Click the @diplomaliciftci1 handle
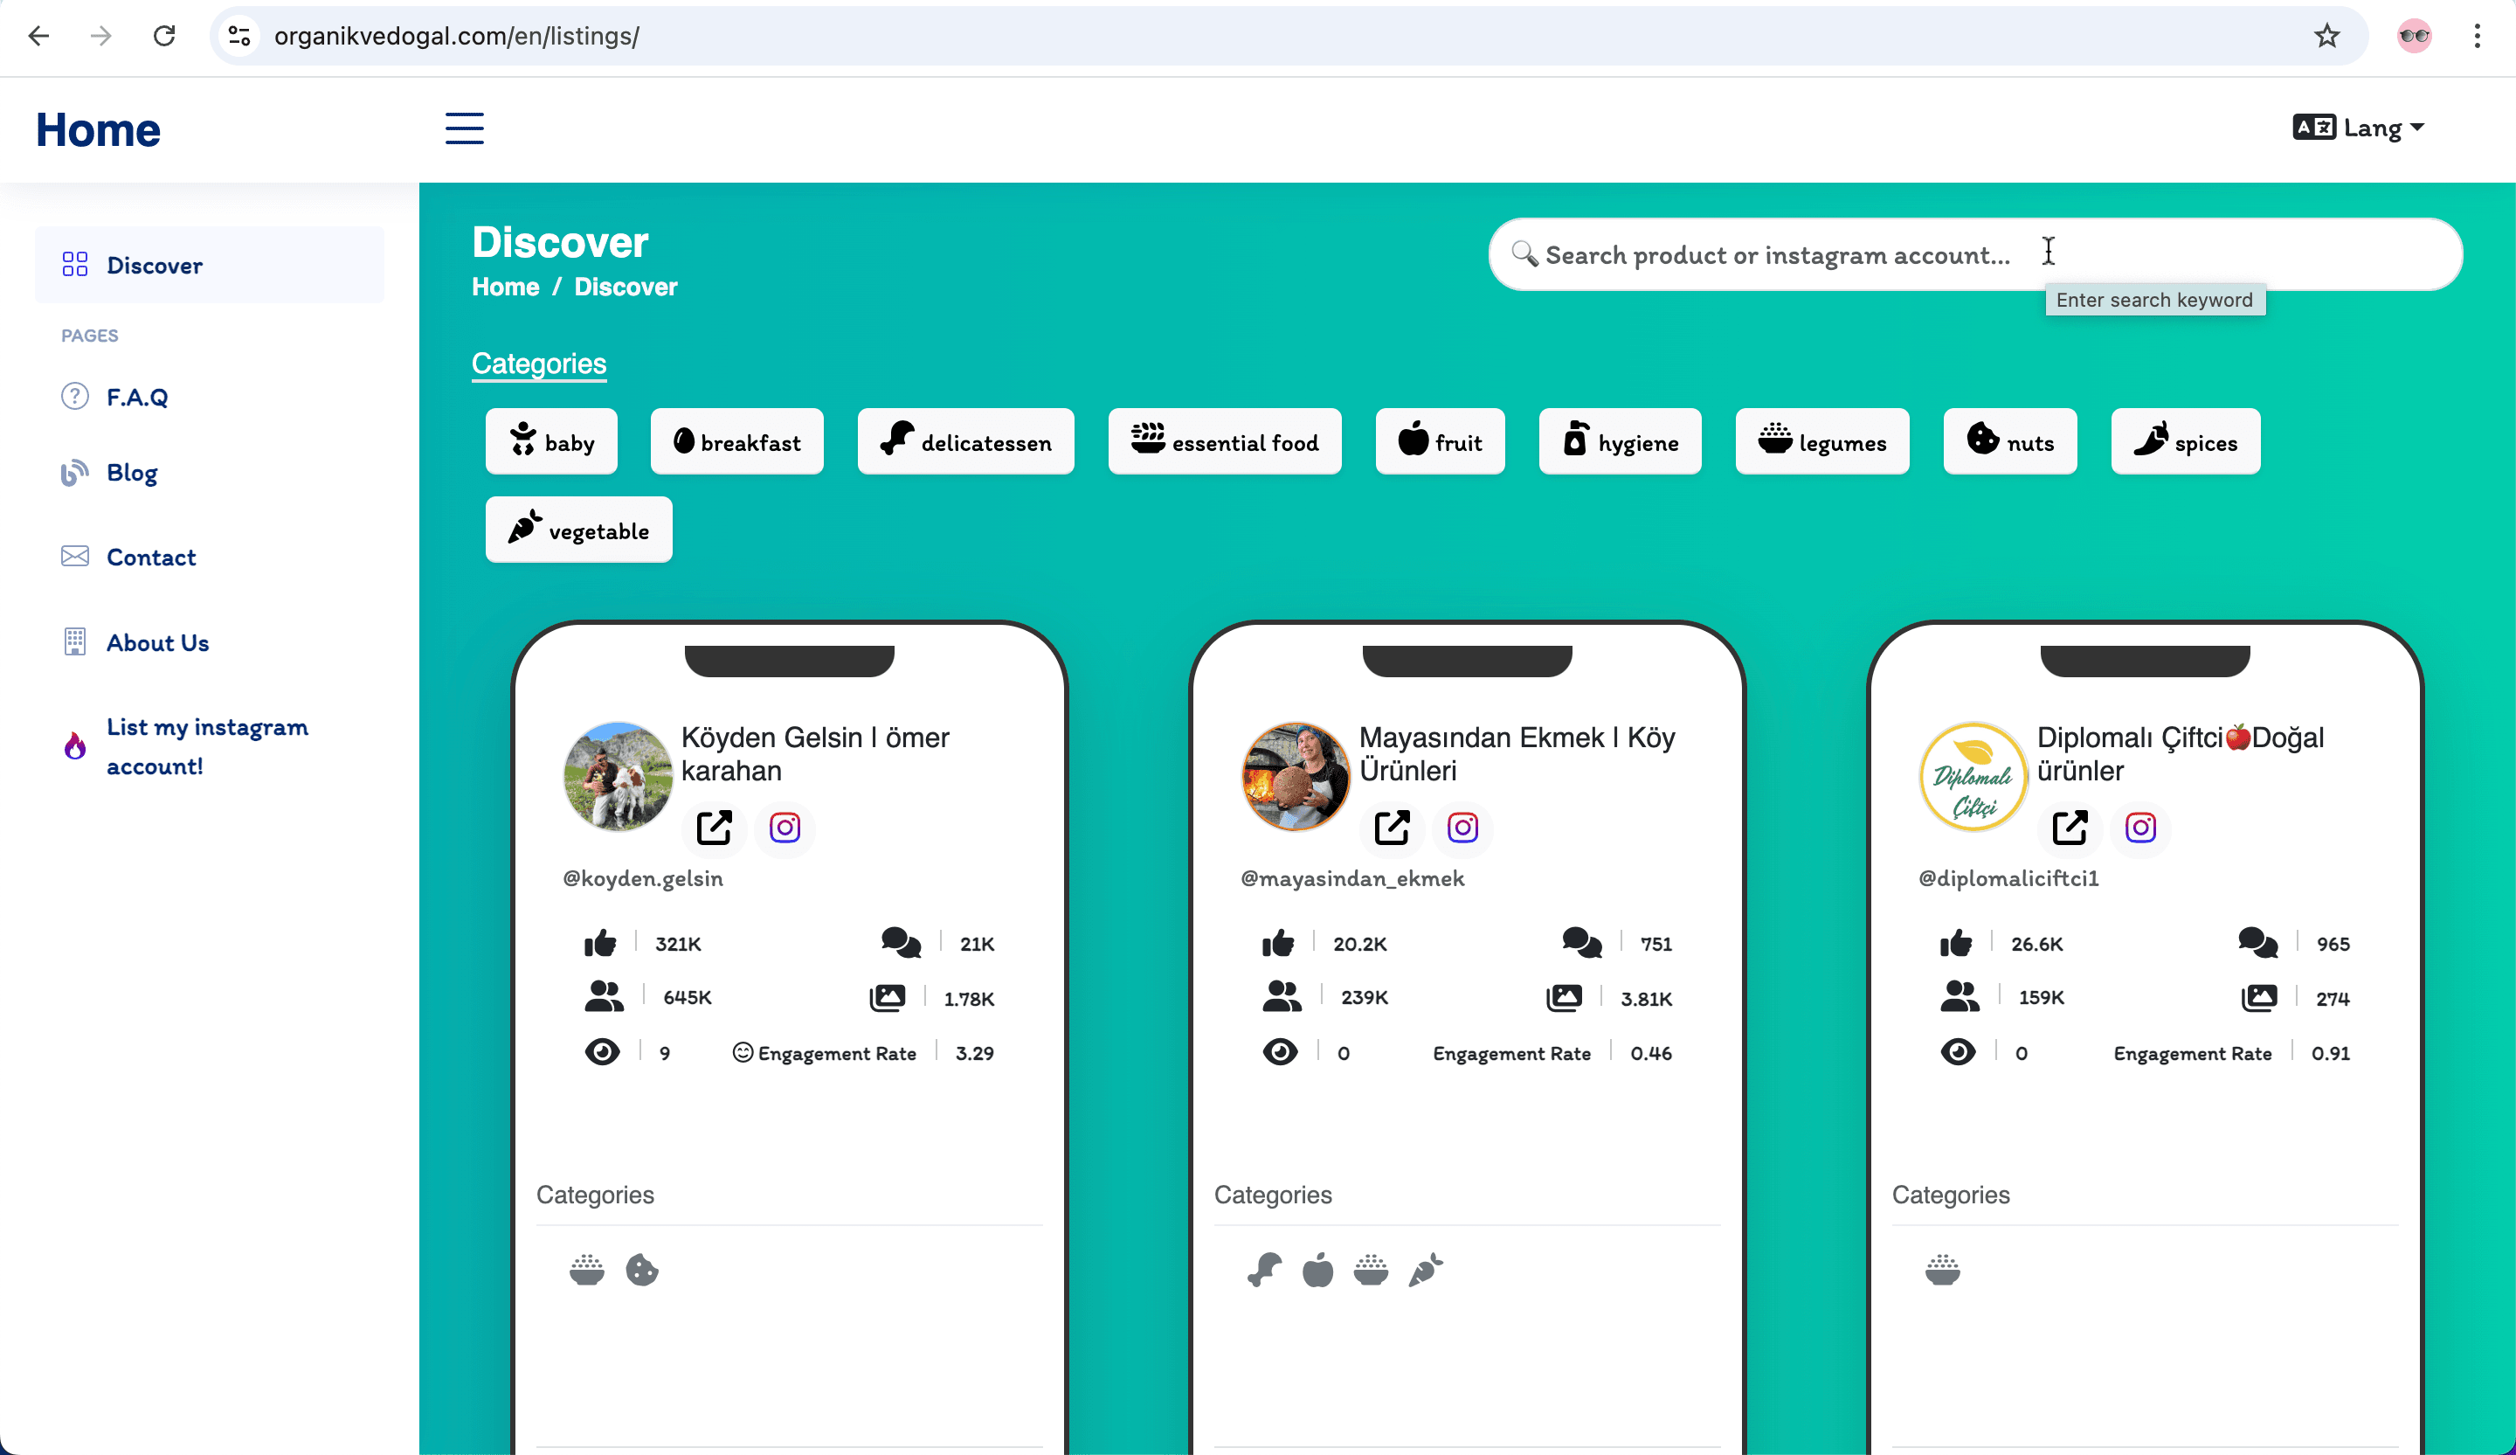 tap(2008, 877)
